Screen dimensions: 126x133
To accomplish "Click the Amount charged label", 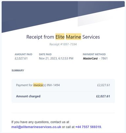I will click(x=28, y=96).
